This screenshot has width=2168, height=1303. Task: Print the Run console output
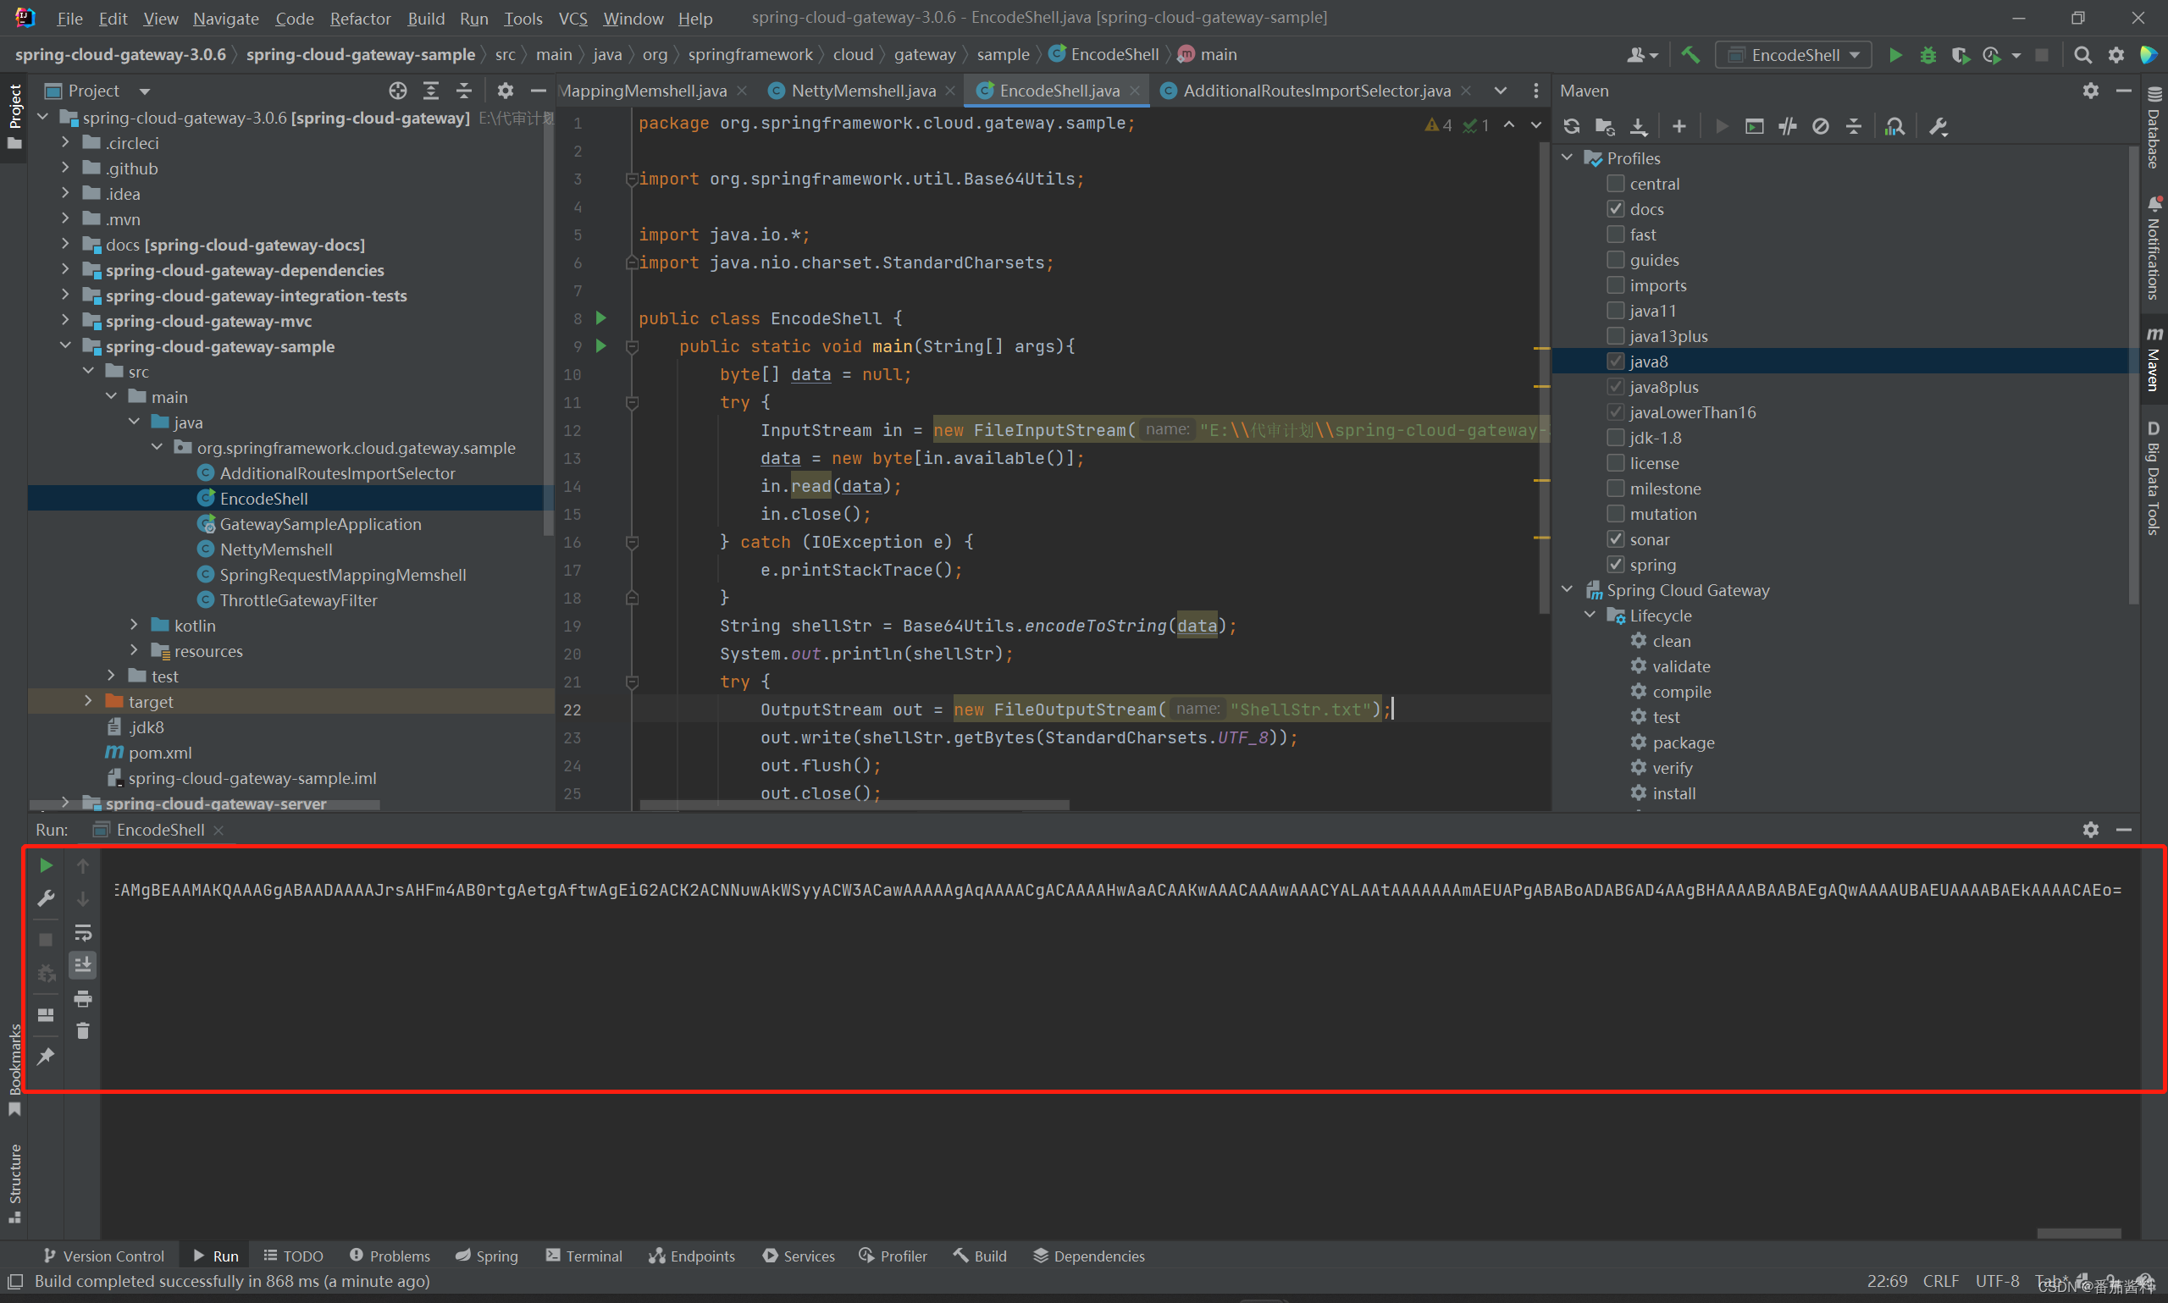pyautogui.click(x=82, y=998)
